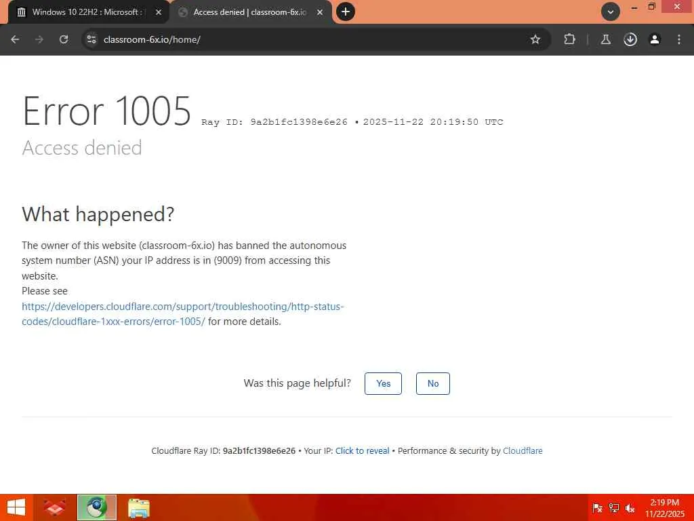Go back to the previous page

(15, 39)
